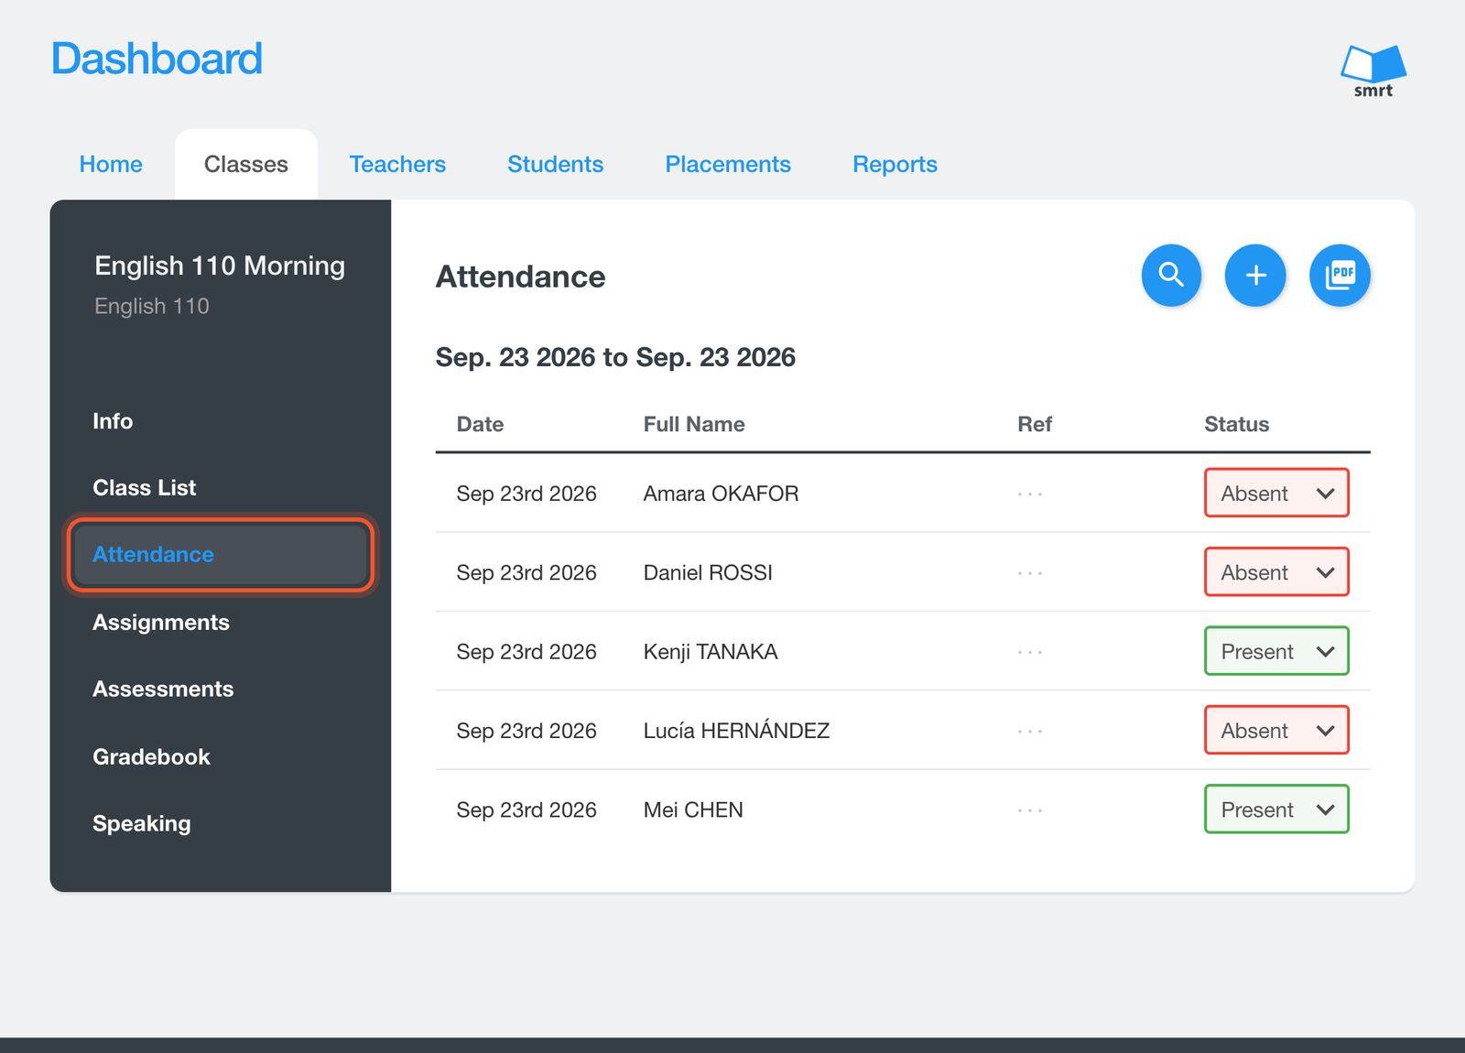Click the smrt book logo
This screenshot has width=1465, height=1053.
pyautogui.click(x=1373, y=71)
